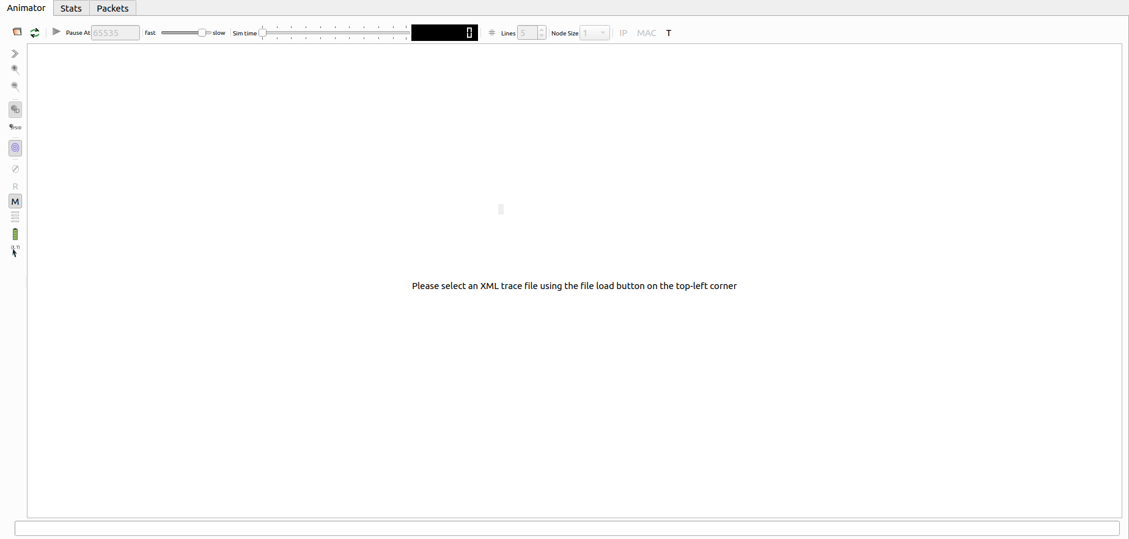The width and height of the screenshot is (1129, 539).
Task: Open the Node Size dropdown
Action: tap(595, 33)
